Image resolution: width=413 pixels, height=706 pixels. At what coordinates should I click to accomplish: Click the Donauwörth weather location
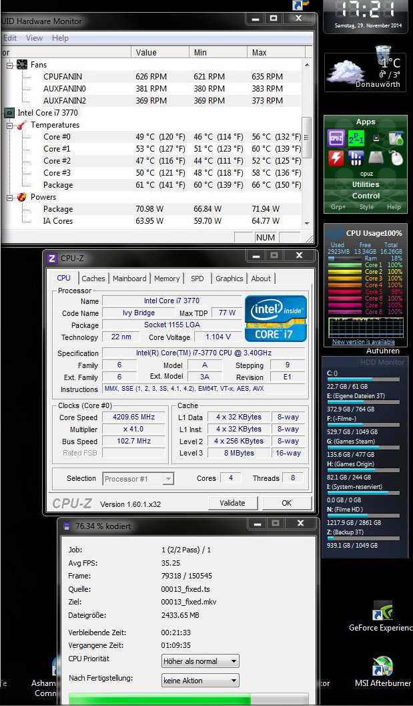point(378,84)
